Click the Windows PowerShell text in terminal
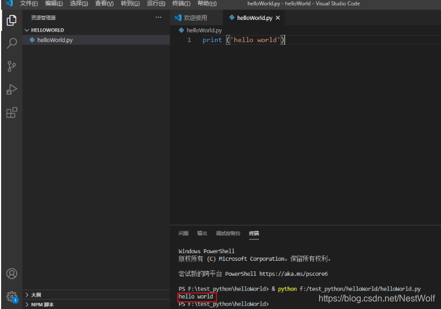 (x=207, y=251)
